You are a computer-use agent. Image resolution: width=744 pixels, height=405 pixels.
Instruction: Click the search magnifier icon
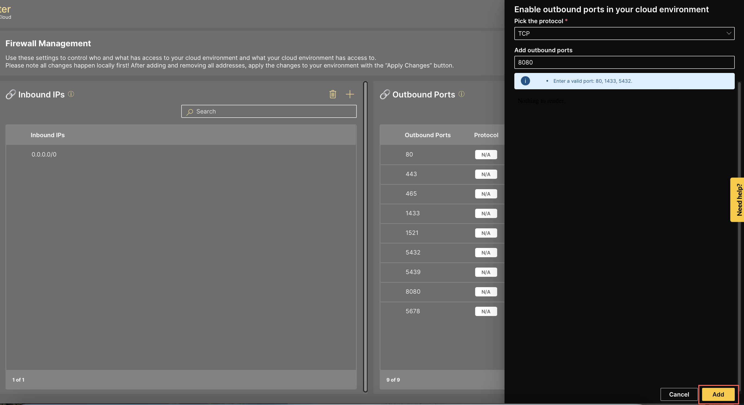pos(190,112)
